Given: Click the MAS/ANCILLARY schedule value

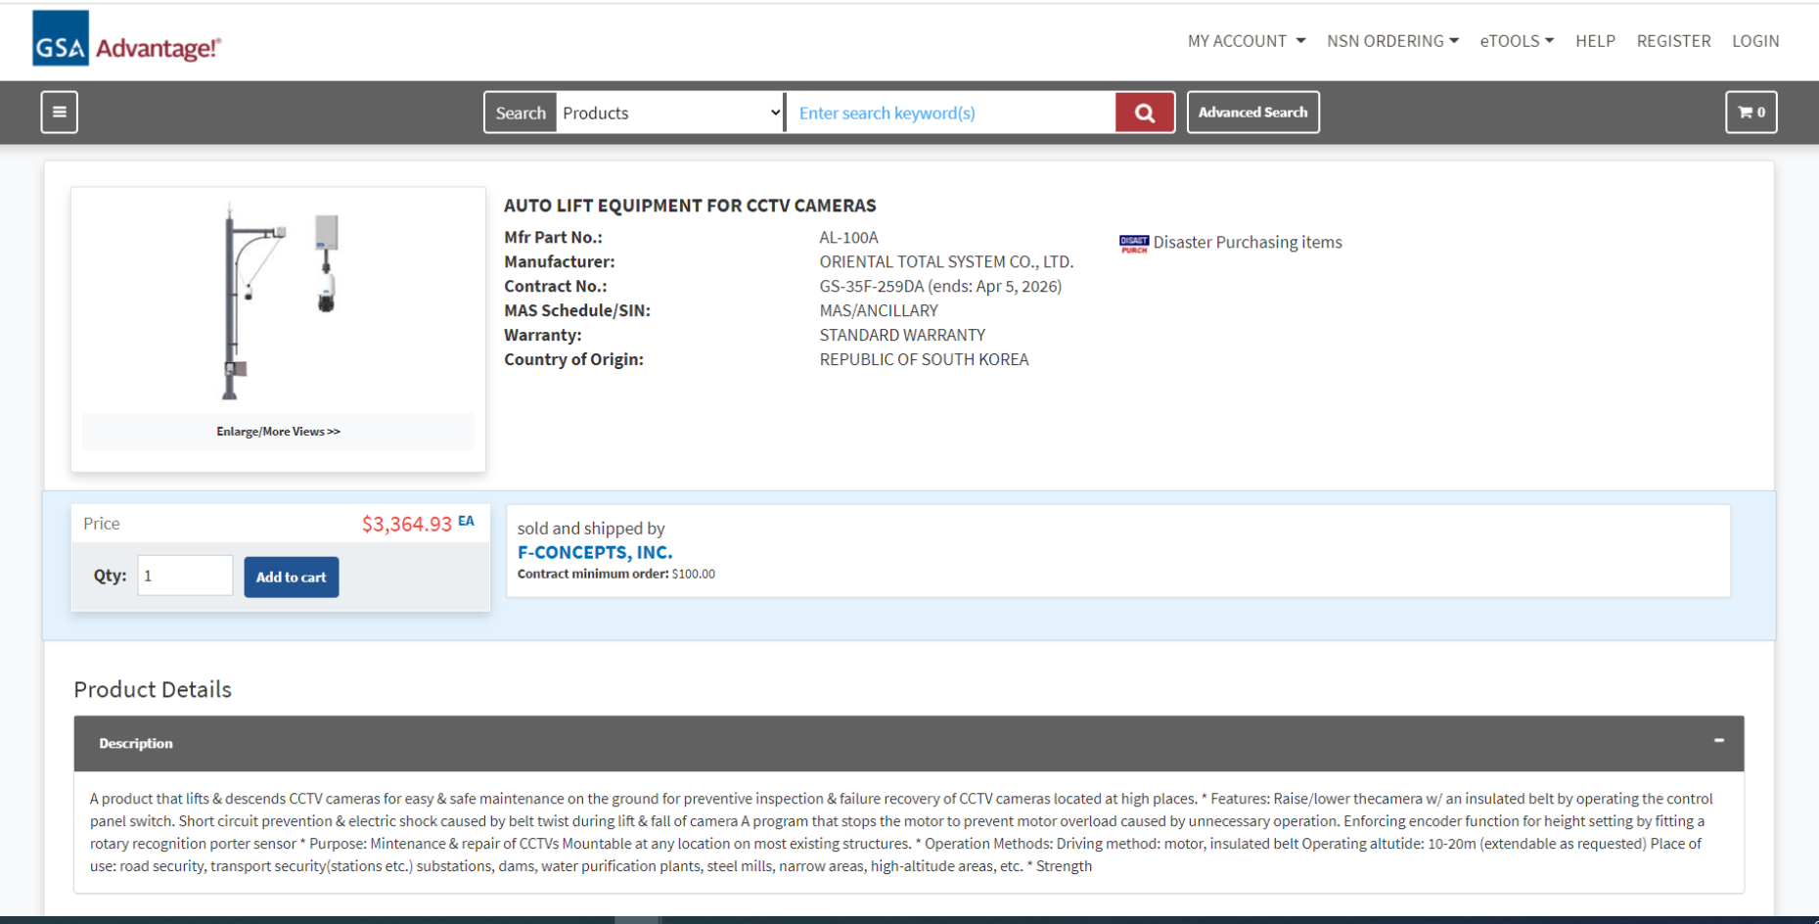Looking at the screenshot, I should 879,311.
